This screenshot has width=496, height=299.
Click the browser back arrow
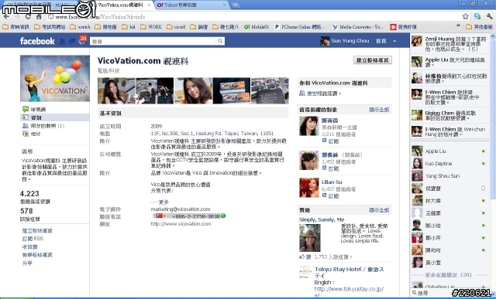pyautogui.click(x=6, y=16)
